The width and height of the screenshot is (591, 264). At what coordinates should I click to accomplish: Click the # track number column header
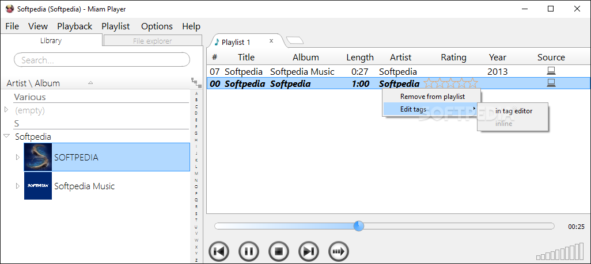(x=214, y=58)
